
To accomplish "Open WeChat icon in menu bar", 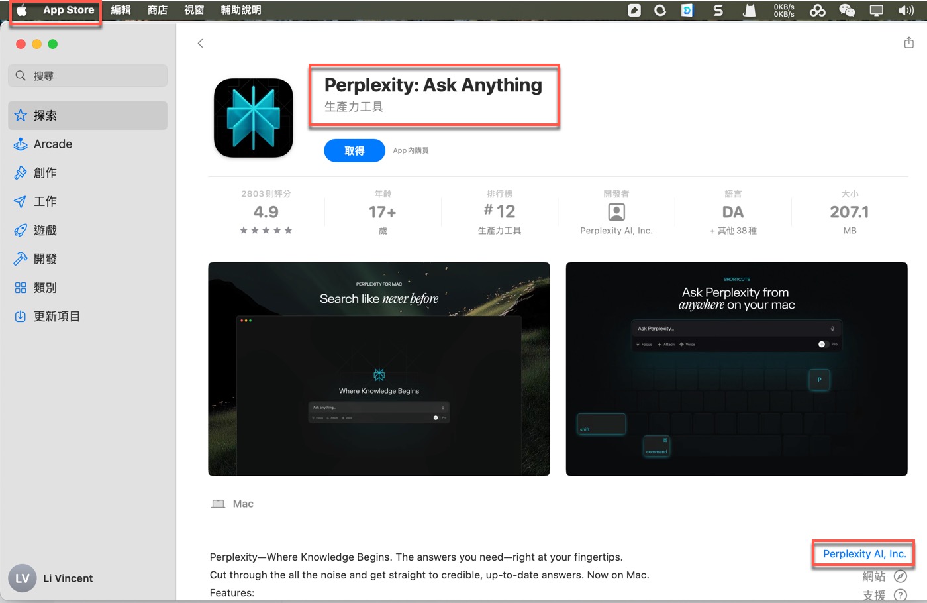I will coord(847,10).
